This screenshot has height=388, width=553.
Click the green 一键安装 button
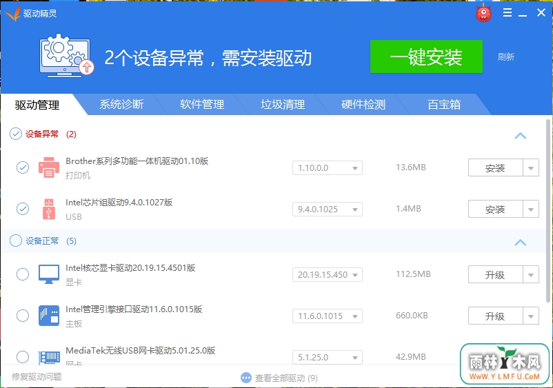point(426,57)
